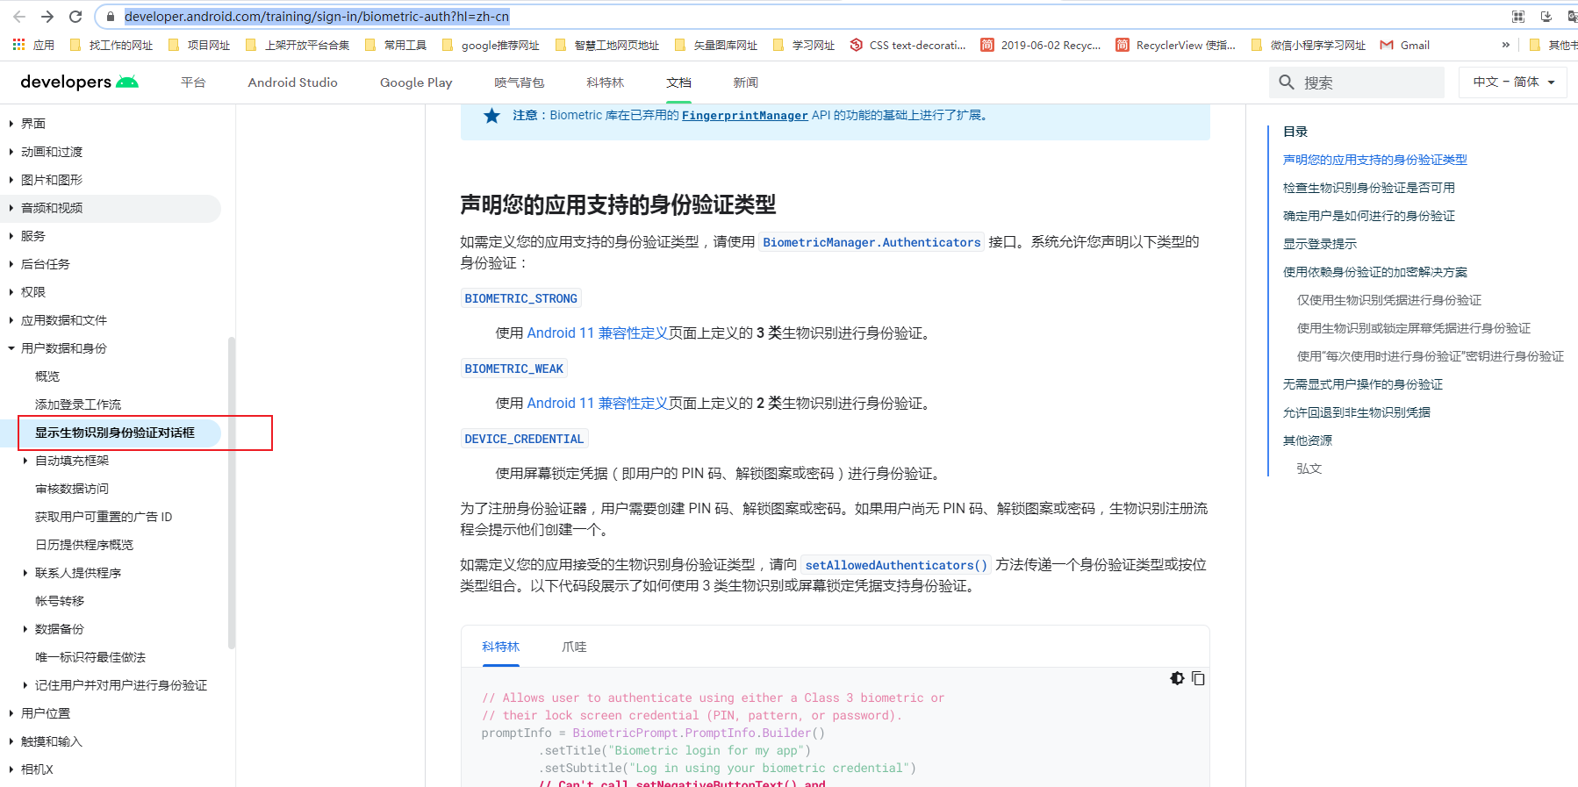
Task: Jump to 显示登录提示 in contents
Action: pos(1320,244)
